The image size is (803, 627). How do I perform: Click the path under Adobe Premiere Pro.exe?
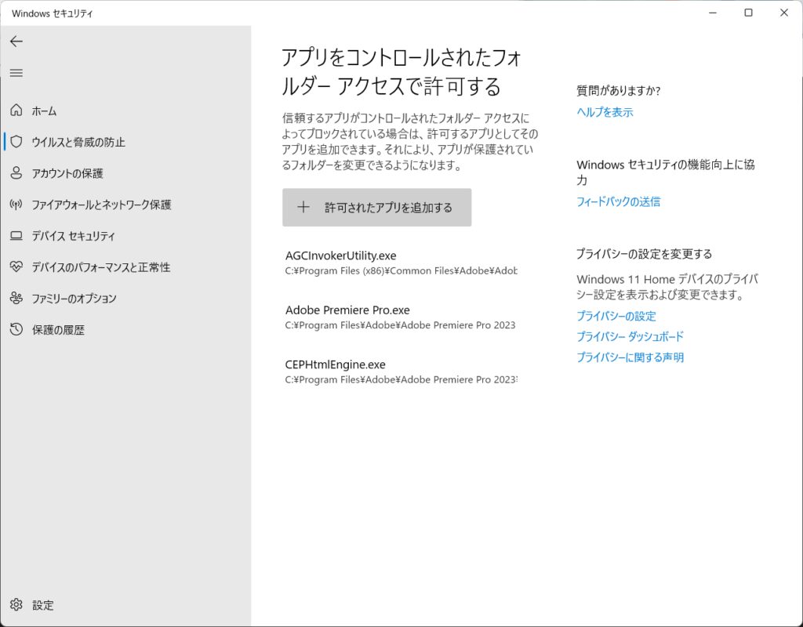tap(401, 325)
